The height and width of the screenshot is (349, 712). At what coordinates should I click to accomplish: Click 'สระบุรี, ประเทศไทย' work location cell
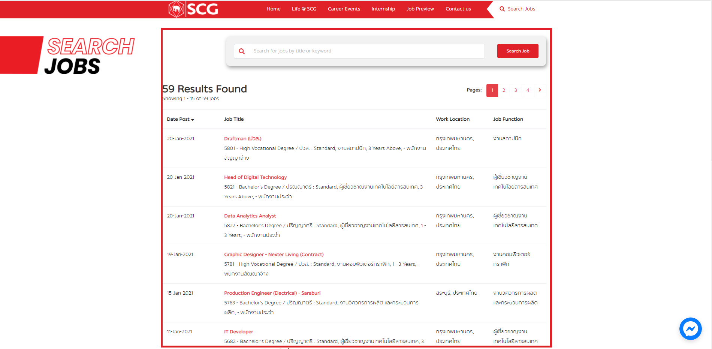[x=456, y=293]
